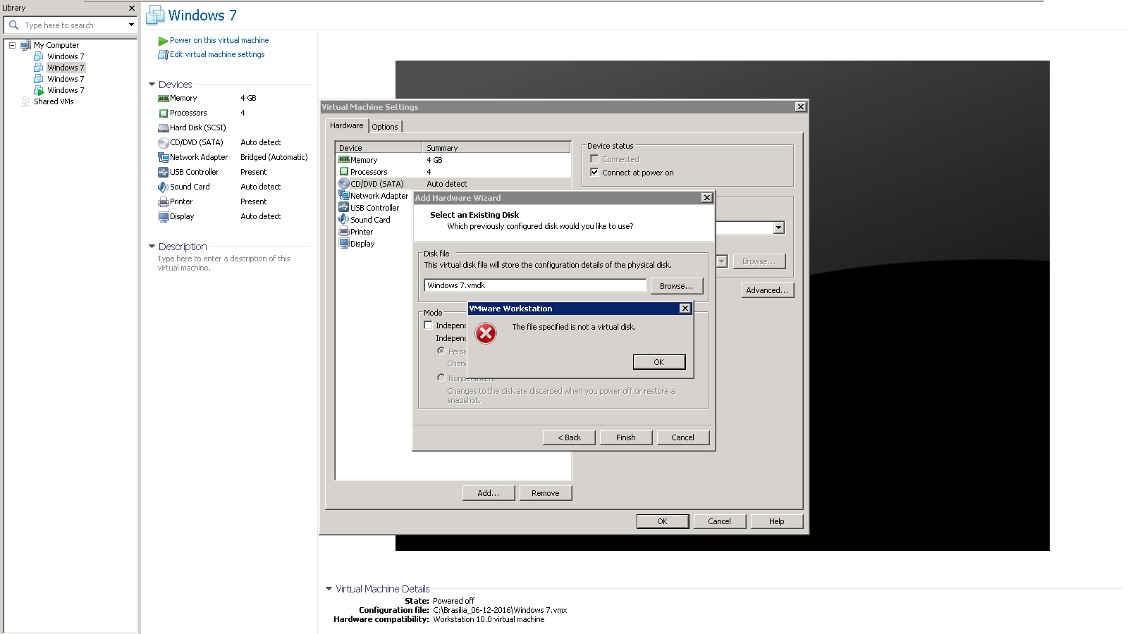Viewport: 1128px width, 634px height.
Task: Click Browse next to disk file field
Action: point(676,286)
